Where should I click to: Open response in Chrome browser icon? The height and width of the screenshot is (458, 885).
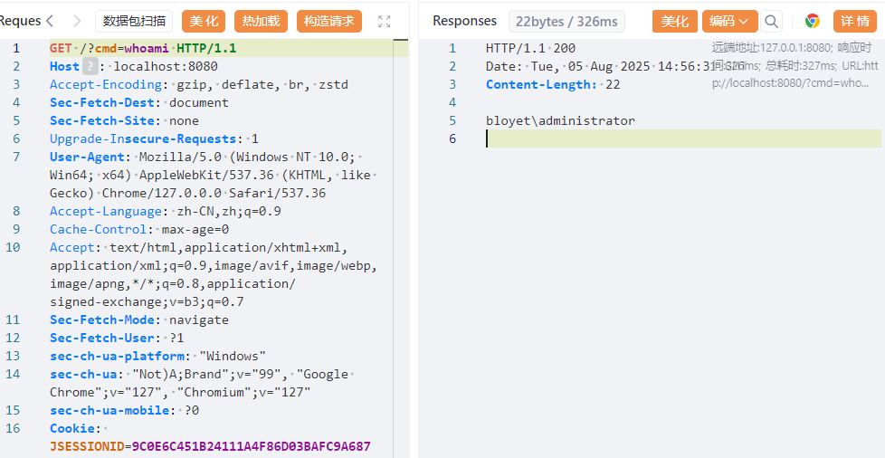pyautogui.click(x=812, y=21)
